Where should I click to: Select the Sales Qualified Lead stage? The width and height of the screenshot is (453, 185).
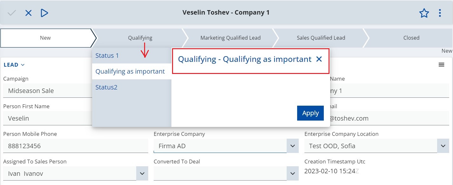point(321,38)
